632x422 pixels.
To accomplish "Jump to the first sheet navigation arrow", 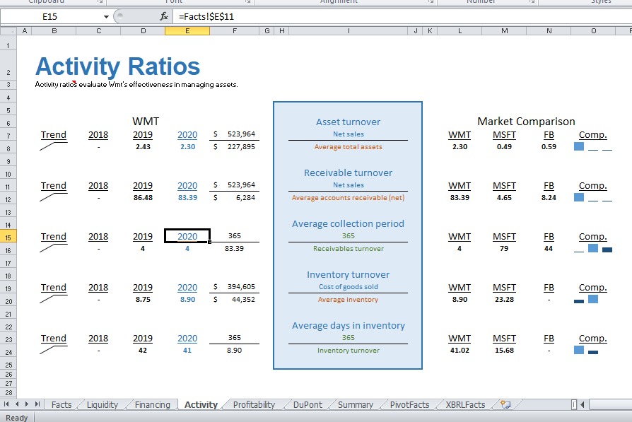I will click(x=7, y=404).
